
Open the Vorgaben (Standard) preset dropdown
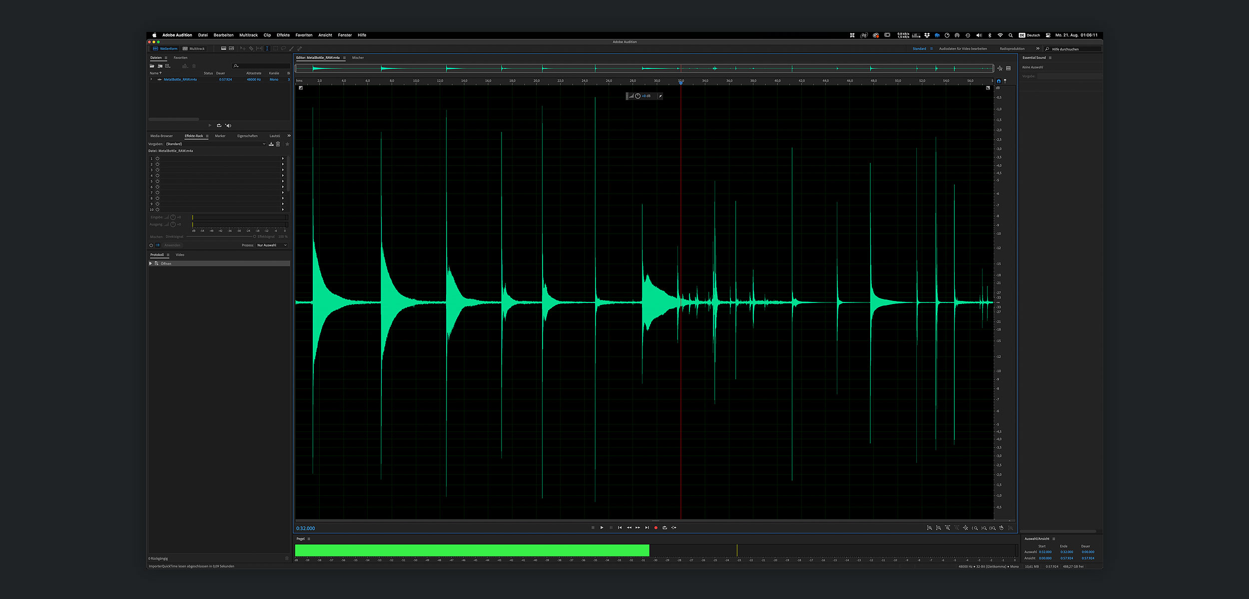215,144
